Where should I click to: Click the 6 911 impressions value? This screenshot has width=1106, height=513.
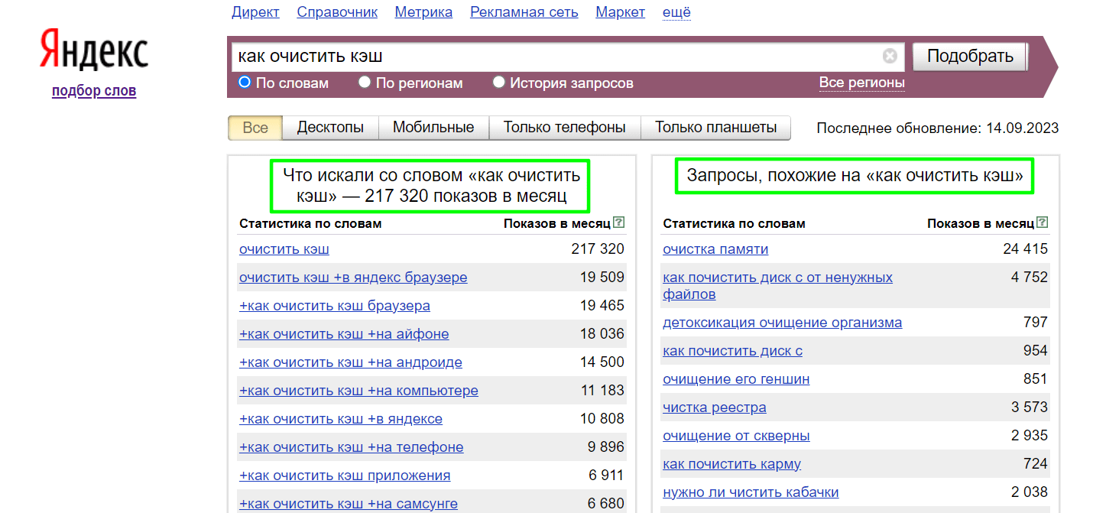click(x=606, y=476)
